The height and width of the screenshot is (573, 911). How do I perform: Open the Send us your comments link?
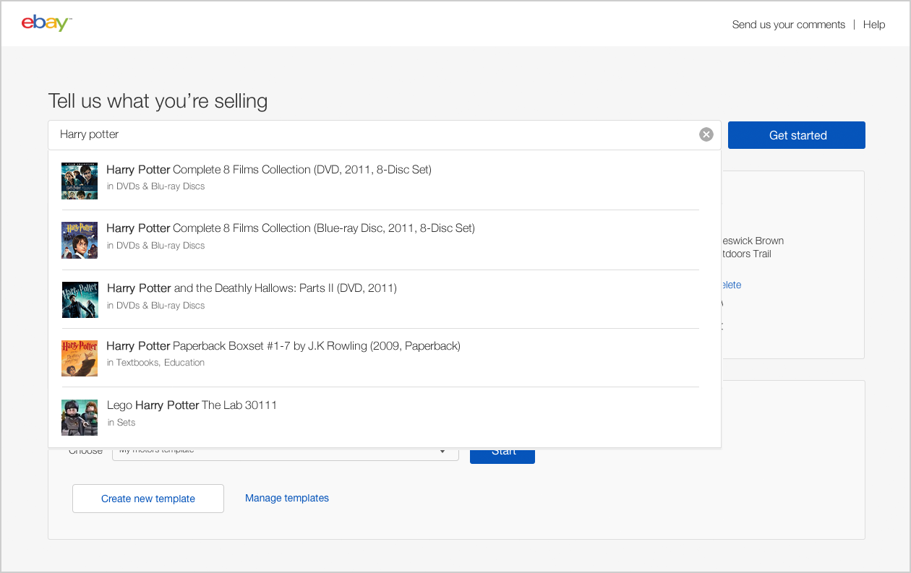(788, 25)
